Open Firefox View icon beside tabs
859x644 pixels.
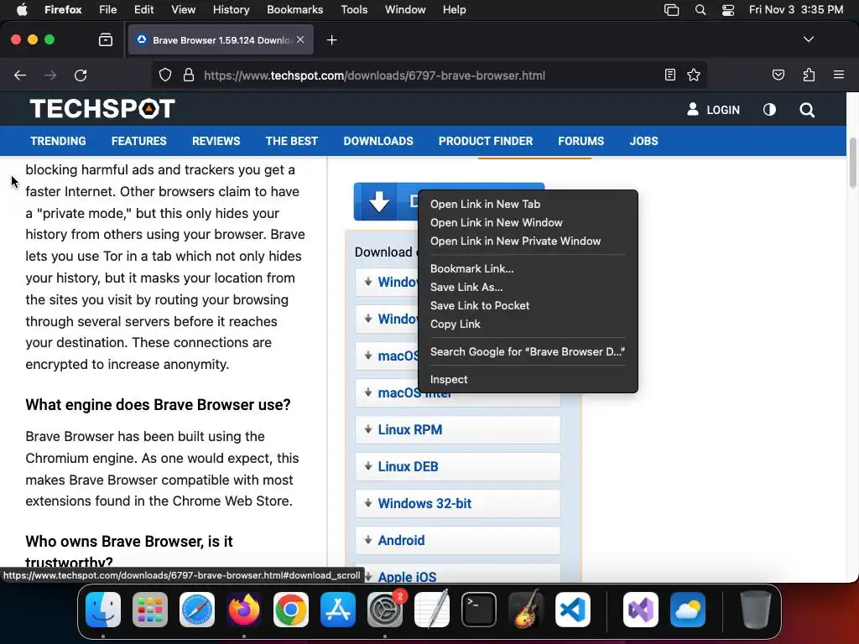(106, 39)
